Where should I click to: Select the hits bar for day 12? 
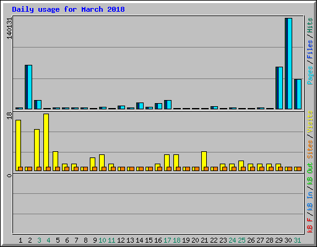[x=121, y=107]
